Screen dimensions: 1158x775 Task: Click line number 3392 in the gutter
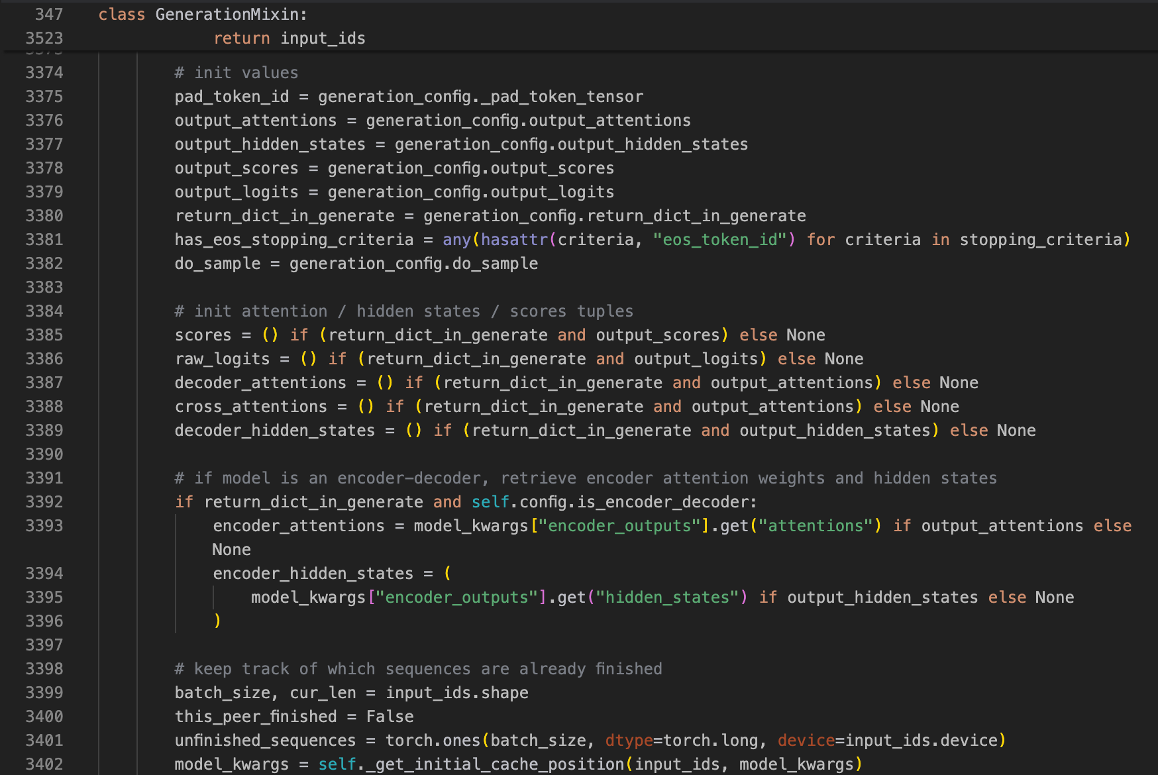[x=44, y=502]
